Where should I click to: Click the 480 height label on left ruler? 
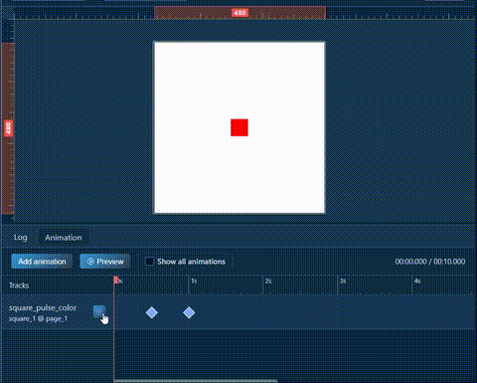9,128
